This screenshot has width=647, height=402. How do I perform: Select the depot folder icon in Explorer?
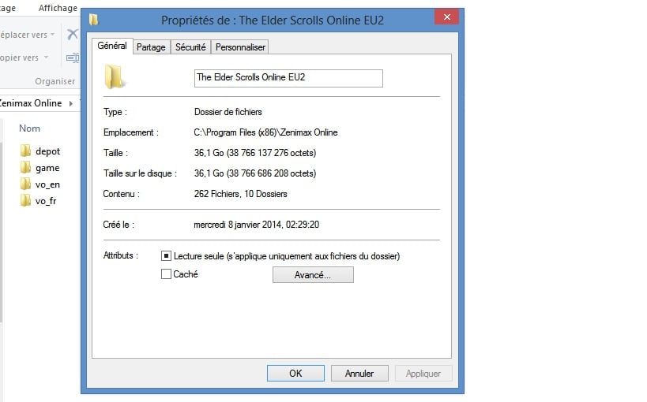click(25, 151)
